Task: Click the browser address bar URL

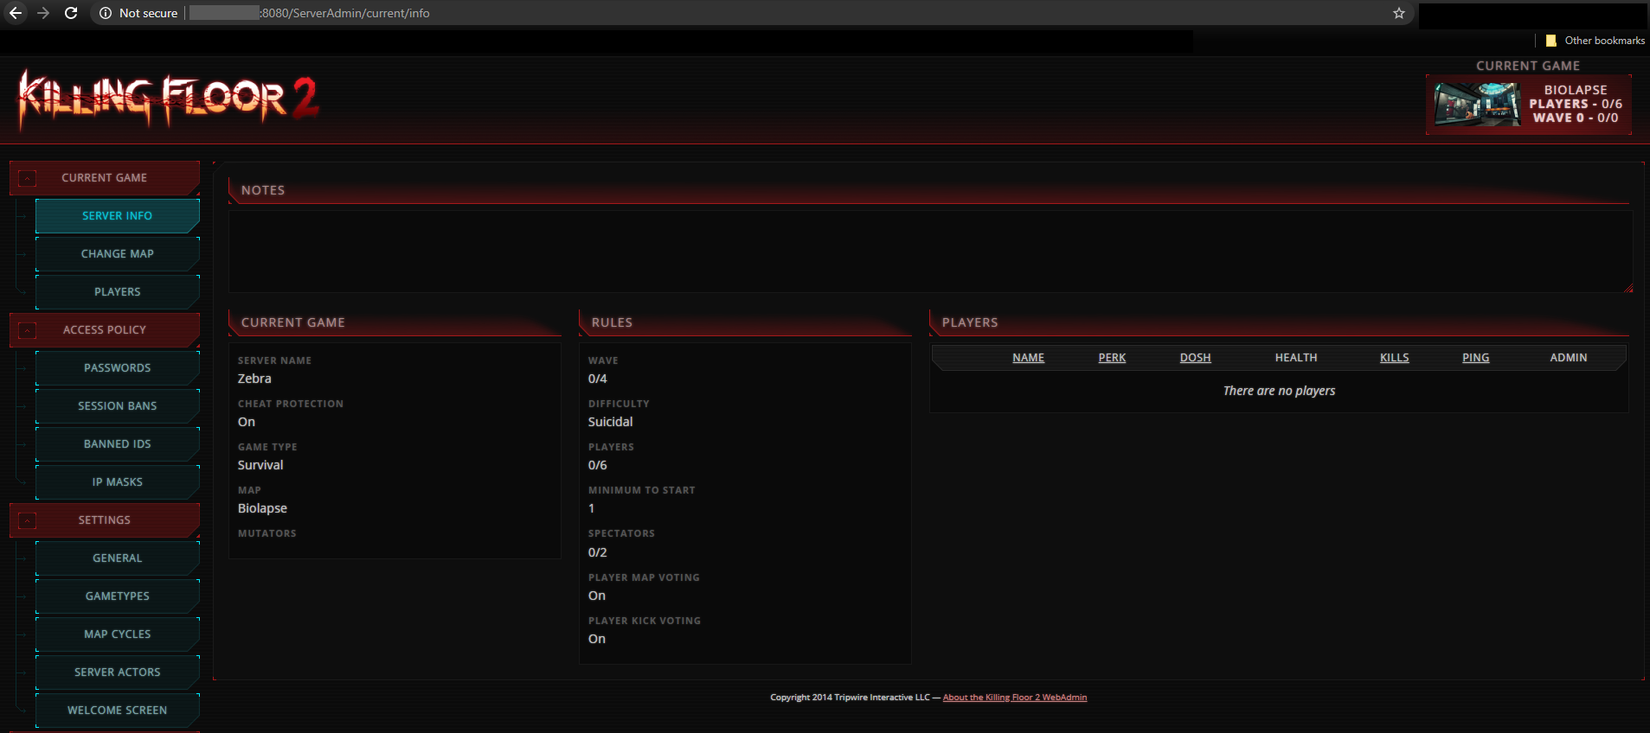Action: (x=310, y=13)
